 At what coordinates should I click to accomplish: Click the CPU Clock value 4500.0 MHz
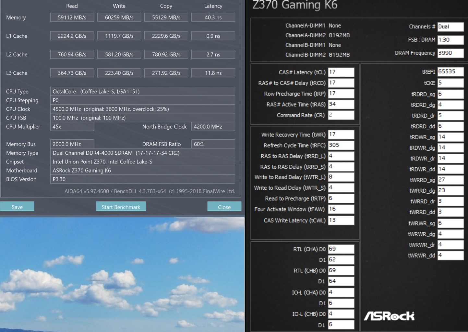point(143,109)
